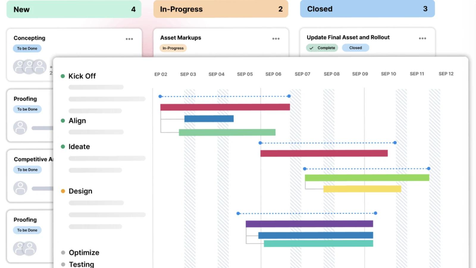
Task: Click the bottom Proofing card avatar pair
Action: pos(25,248)
